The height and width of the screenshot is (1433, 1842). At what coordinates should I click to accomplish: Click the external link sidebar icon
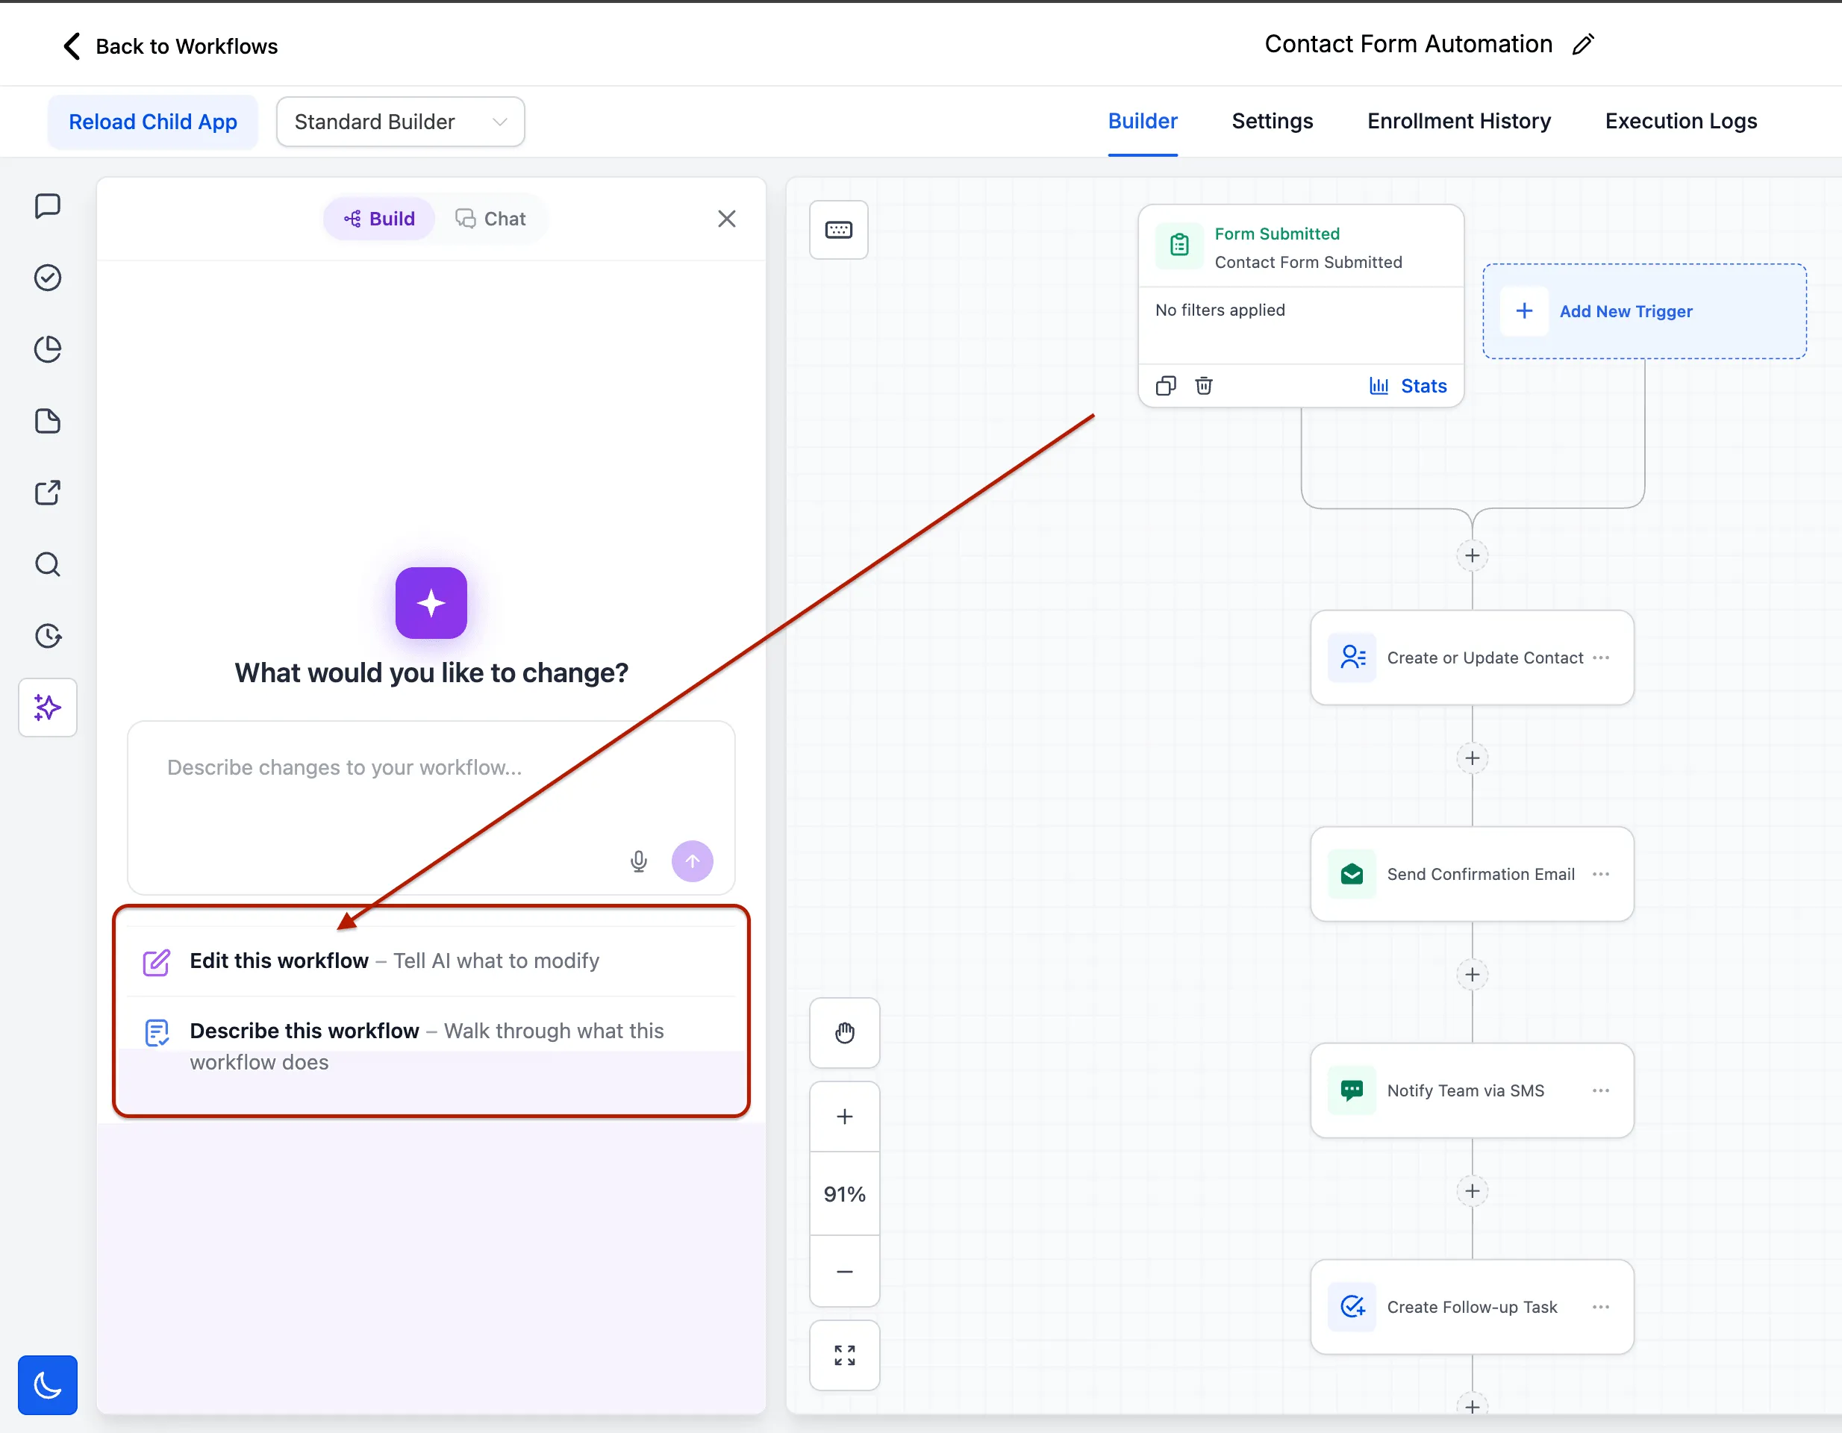[x=48, y=493]
